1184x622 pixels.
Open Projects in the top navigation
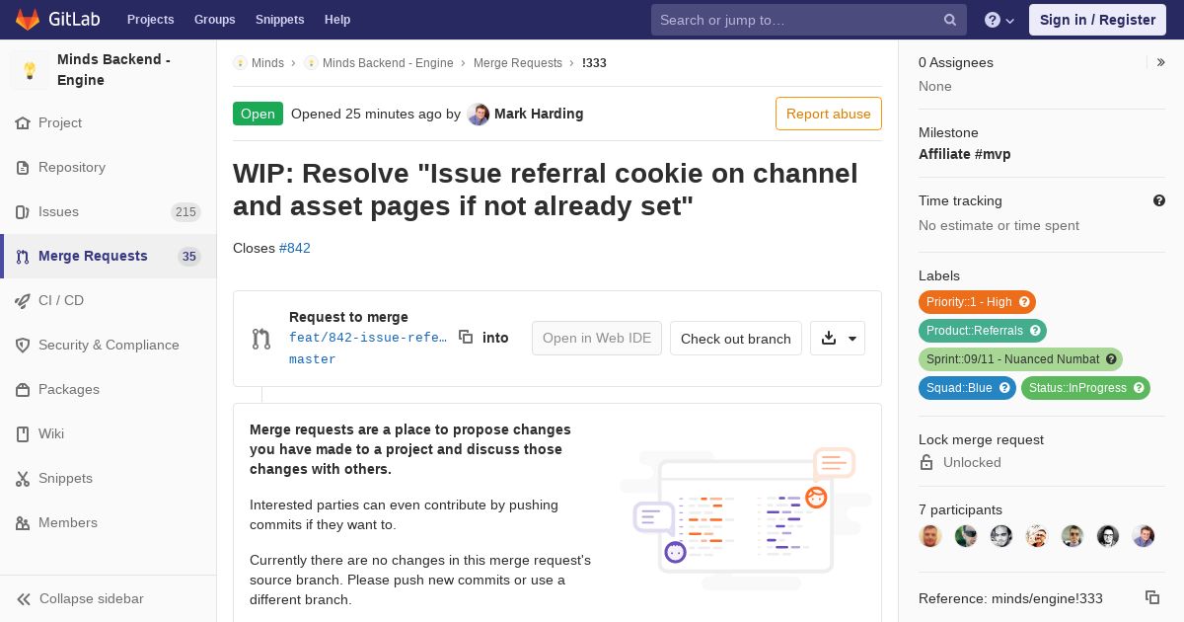[x=150, y=20]
